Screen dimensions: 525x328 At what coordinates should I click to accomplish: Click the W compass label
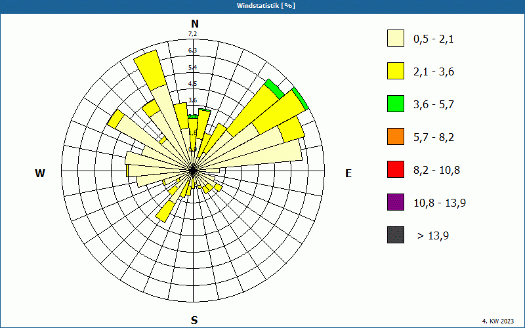tap(40, 173)
